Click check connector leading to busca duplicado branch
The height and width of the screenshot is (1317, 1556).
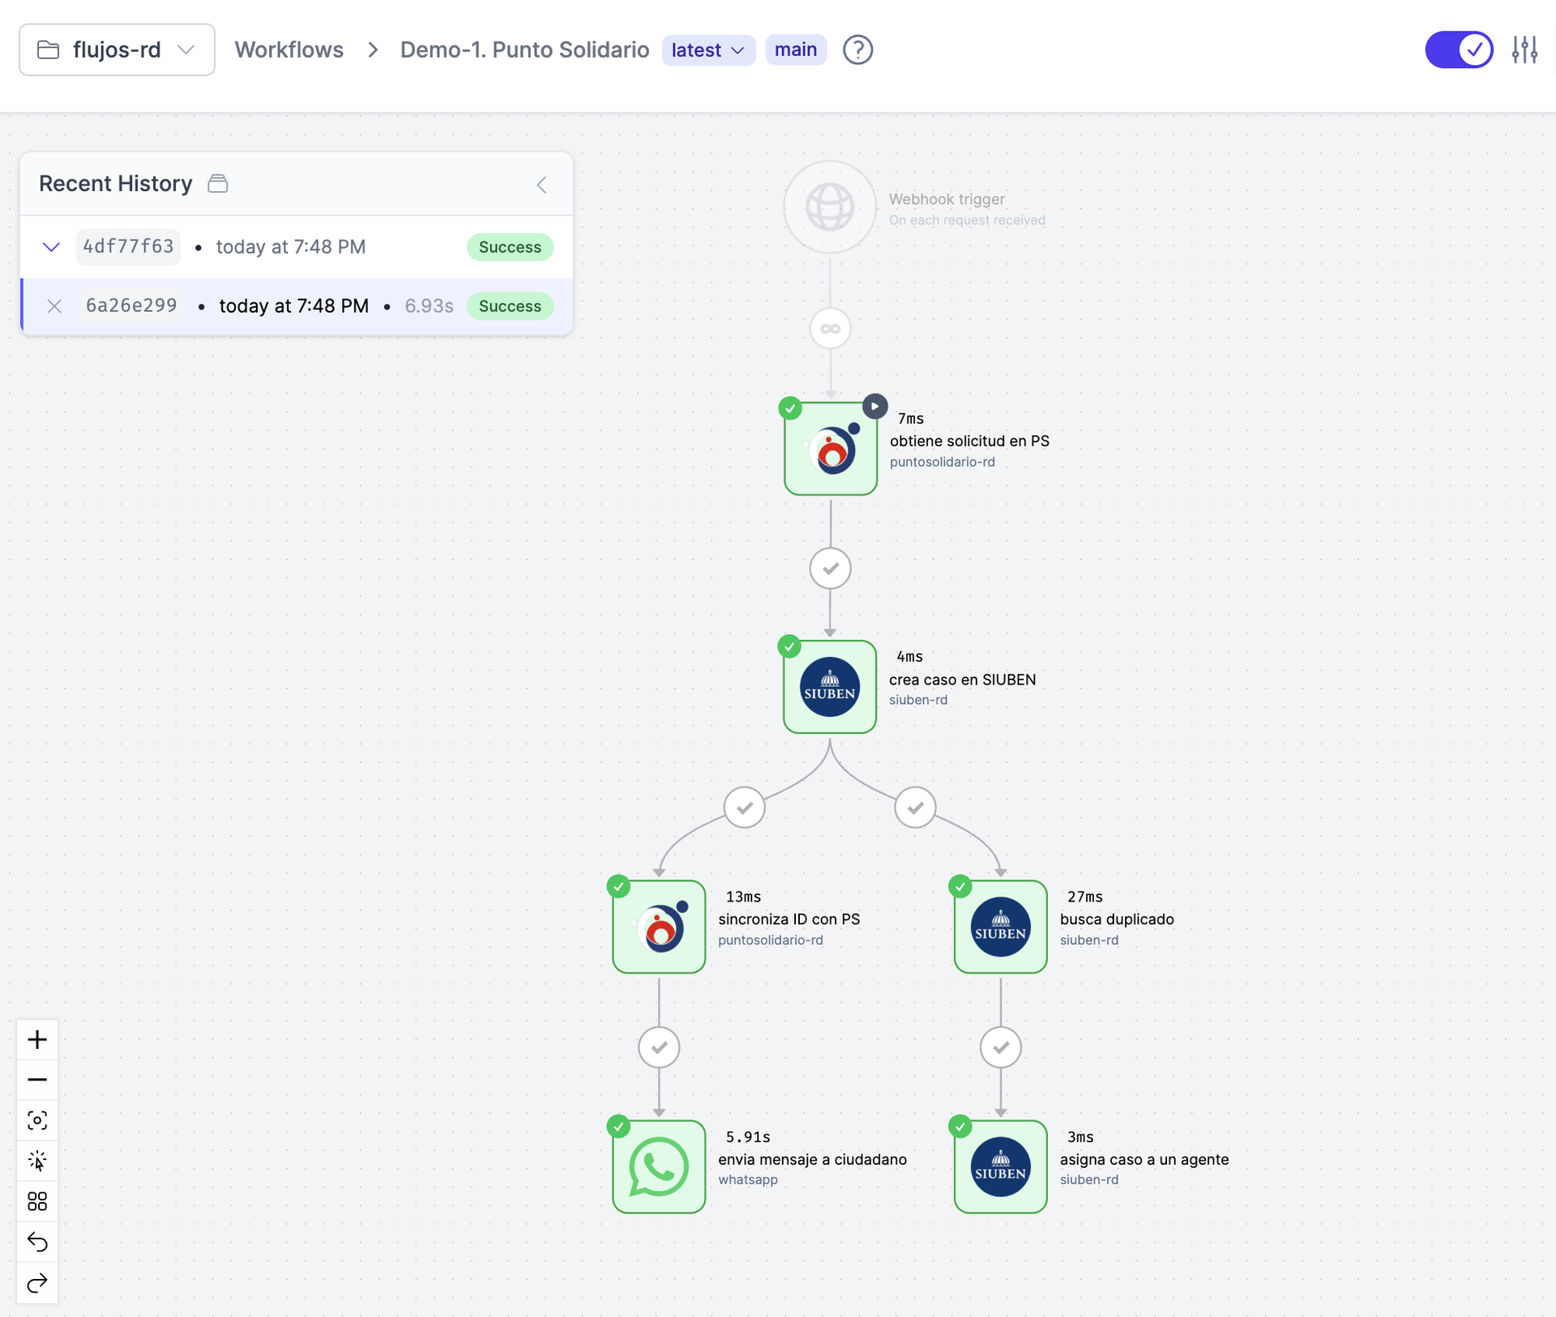[x=915, y=808]
